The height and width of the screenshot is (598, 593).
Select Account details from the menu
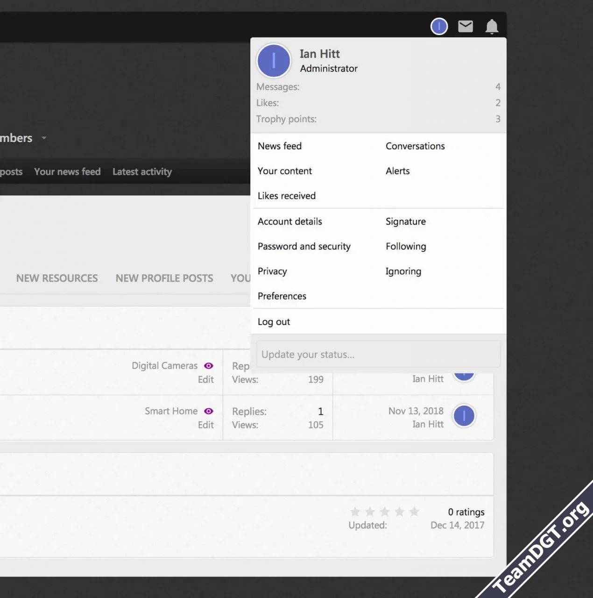click(x=289, y=221)
